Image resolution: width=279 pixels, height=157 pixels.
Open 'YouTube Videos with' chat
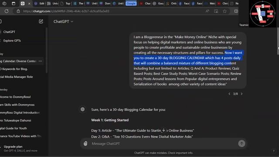pyautogui.click(x=20, y=136)
